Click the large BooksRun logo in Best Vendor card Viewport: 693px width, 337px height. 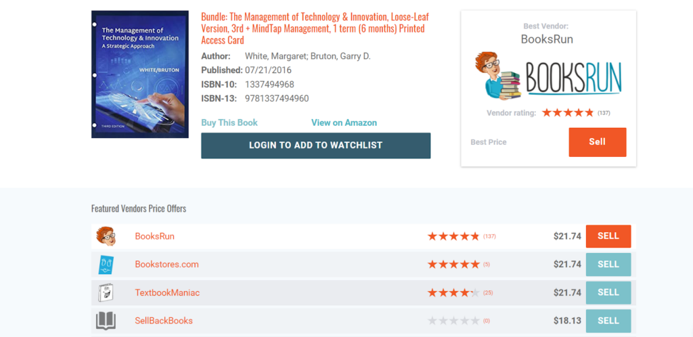548,76
